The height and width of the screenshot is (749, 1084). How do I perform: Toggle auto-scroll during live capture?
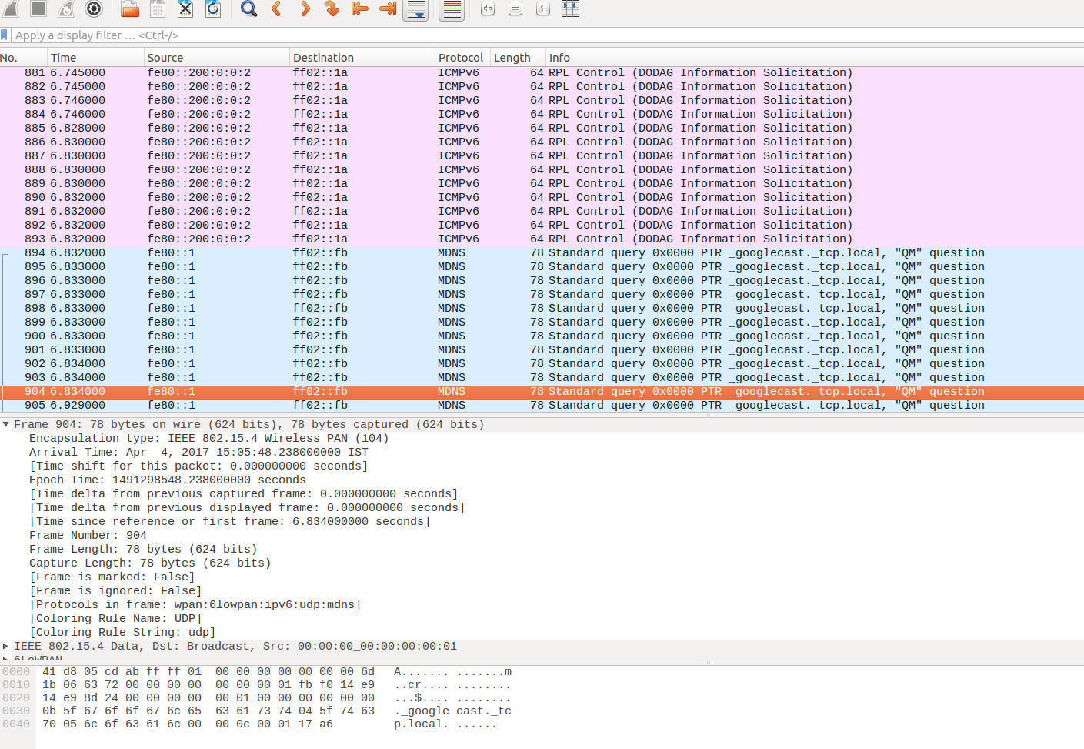click(x=415, y=9)
